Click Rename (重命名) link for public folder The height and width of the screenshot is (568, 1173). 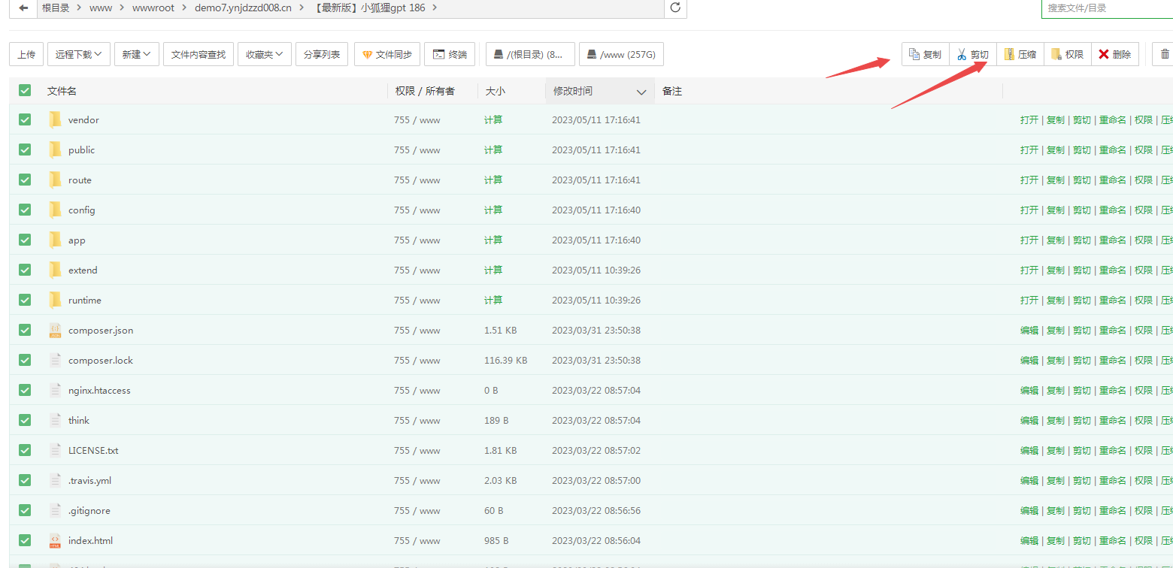[x=1112, y=150]
